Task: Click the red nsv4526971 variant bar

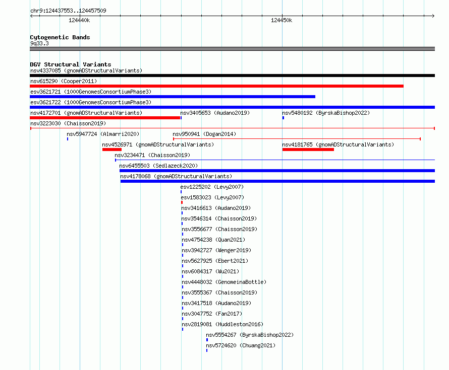Action: coord(112,150)
